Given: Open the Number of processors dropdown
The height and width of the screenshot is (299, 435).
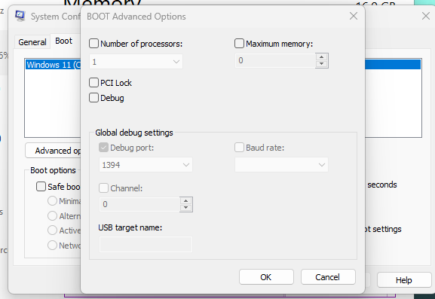Looking at the screenshot, I should tap(136, 62).
